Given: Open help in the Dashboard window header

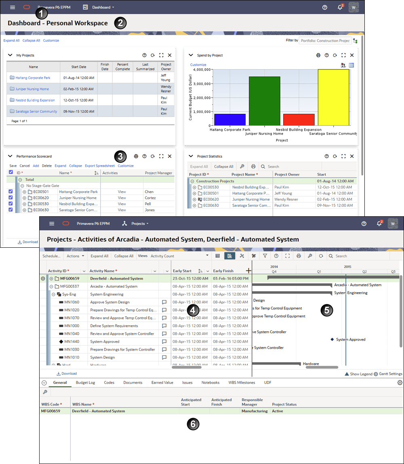Looking at the screenshot, I should coord(324,7).
